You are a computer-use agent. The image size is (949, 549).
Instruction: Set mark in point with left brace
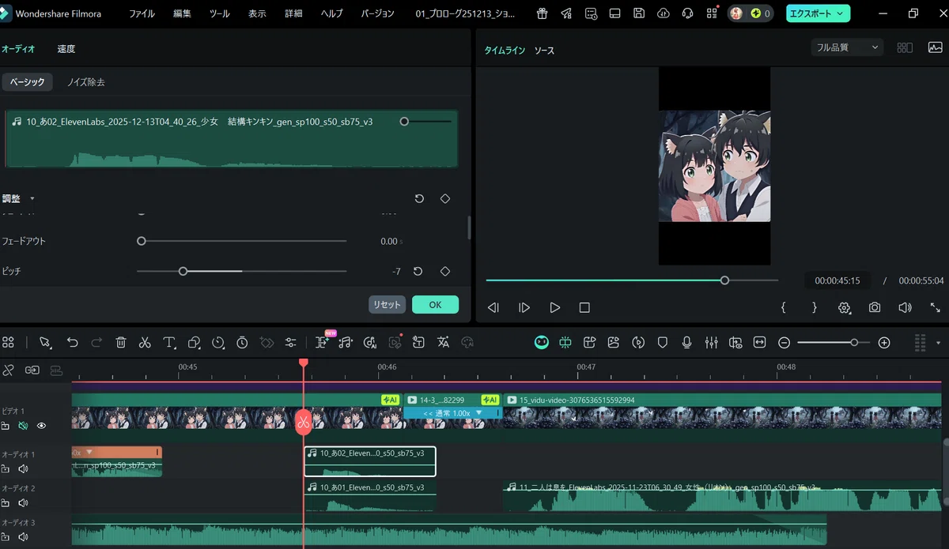point(784,307)
